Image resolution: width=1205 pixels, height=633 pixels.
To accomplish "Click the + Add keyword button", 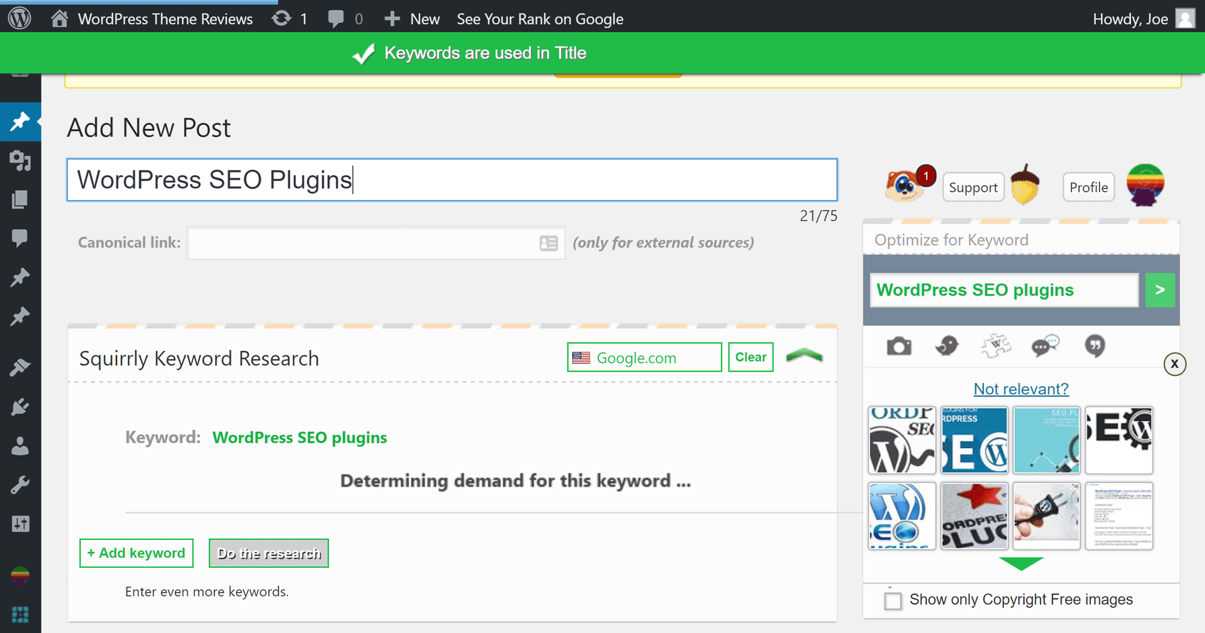I will coord(136,553).
